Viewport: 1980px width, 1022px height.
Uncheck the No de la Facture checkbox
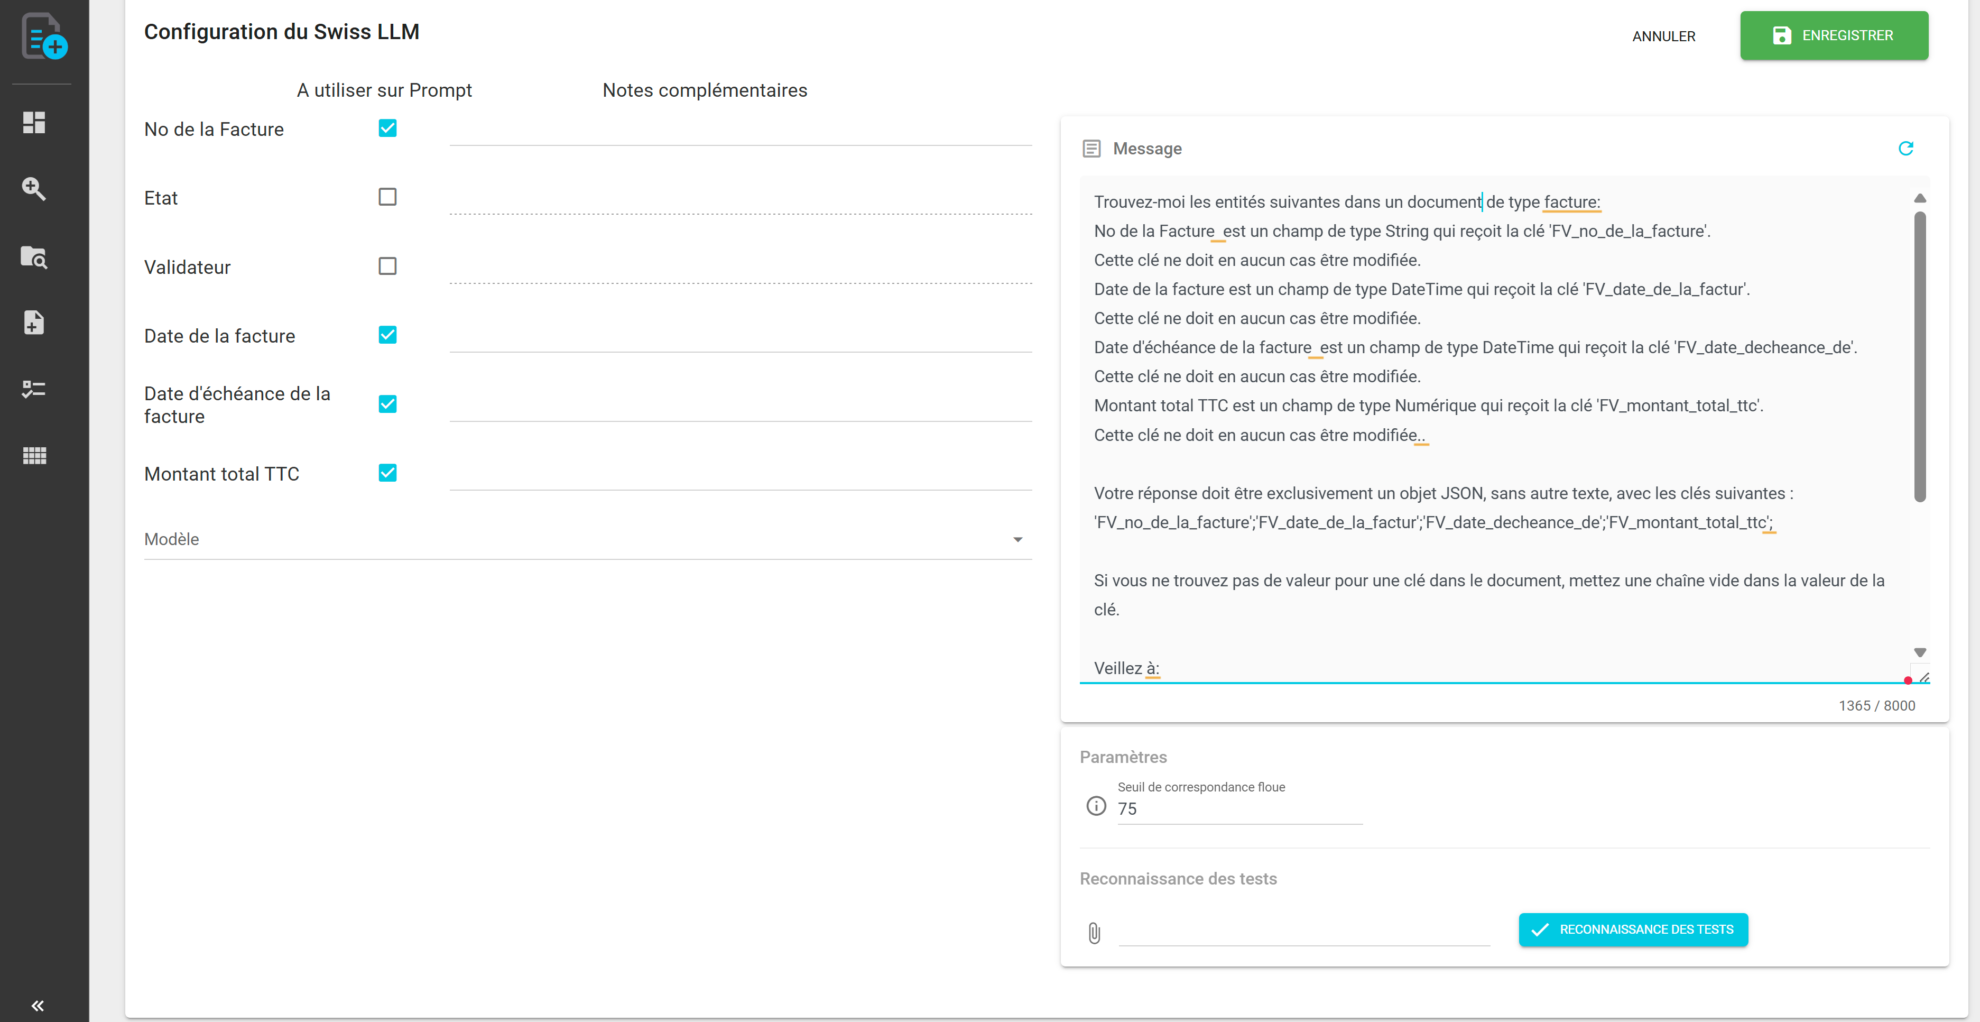[387, 127]
